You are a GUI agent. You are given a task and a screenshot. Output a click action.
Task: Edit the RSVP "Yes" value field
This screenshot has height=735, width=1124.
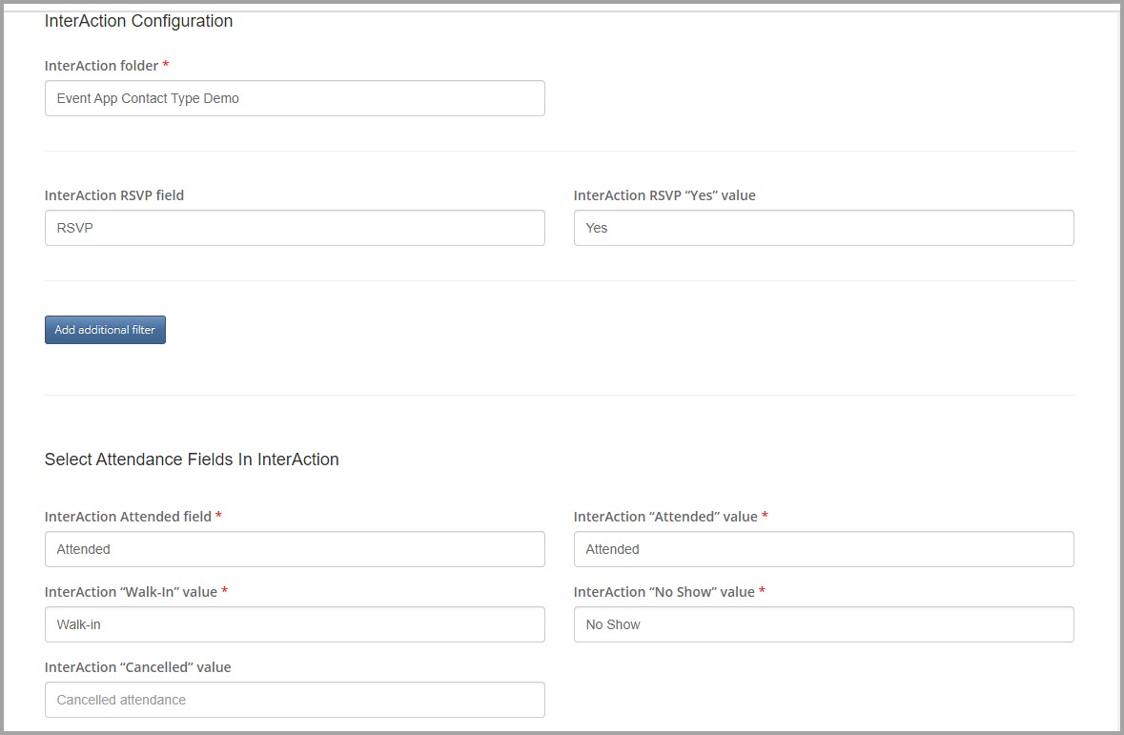[824, 228]
